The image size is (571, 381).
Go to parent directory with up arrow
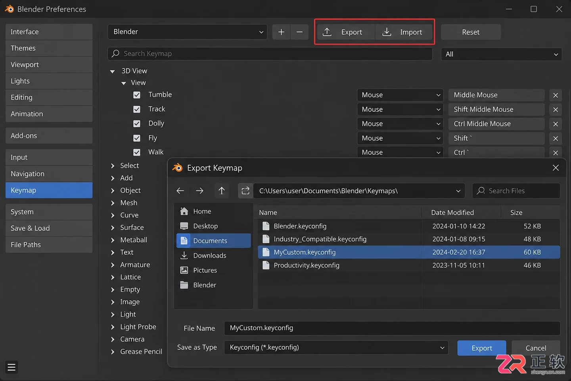point(222,191)
